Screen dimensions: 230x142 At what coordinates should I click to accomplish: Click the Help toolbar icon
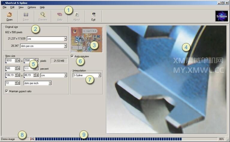point(60,14)
